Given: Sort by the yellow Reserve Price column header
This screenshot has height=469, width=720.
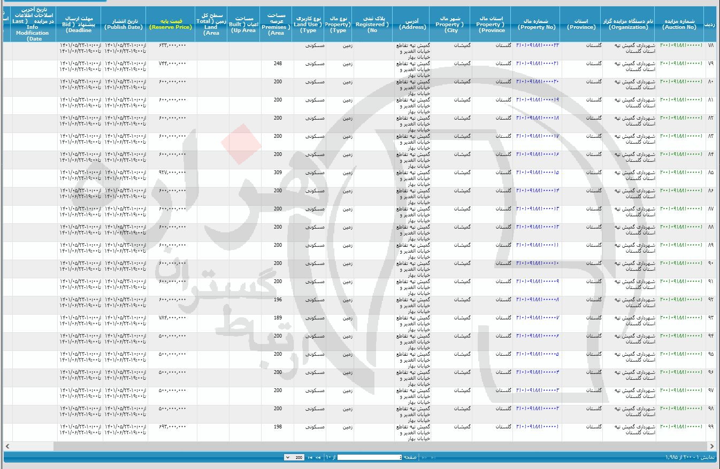Looking at the screenshot, I should (171, 24).
